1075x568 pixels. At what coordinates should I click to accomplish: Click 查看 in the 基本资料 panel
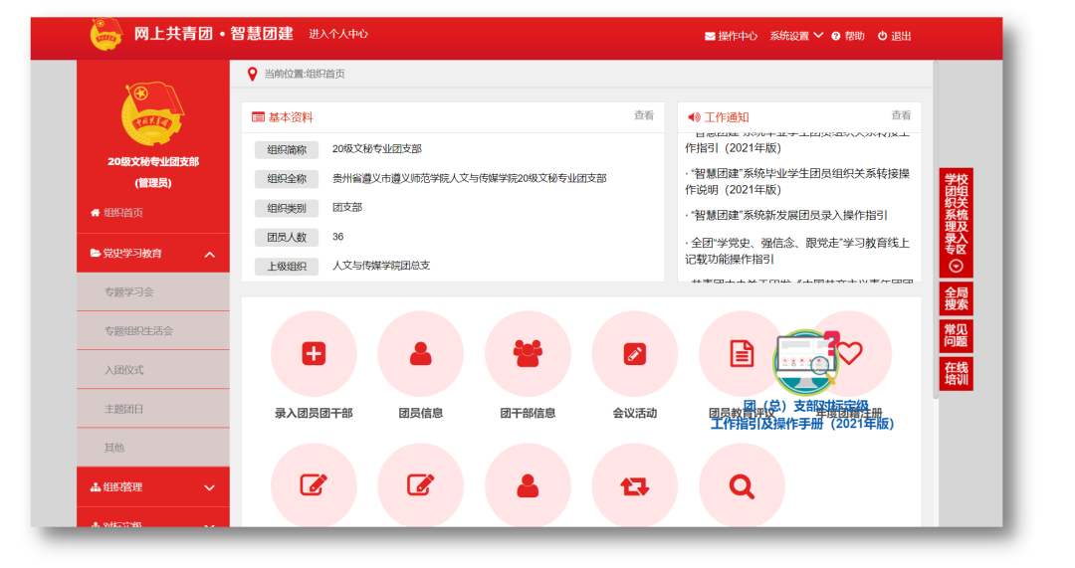(644, 115)
